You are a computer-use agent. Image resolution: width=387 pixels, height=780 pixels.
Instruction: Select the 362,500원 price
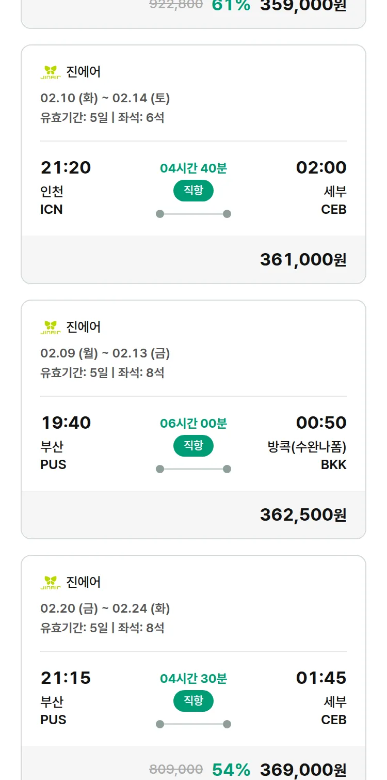[x=303, y=515]
